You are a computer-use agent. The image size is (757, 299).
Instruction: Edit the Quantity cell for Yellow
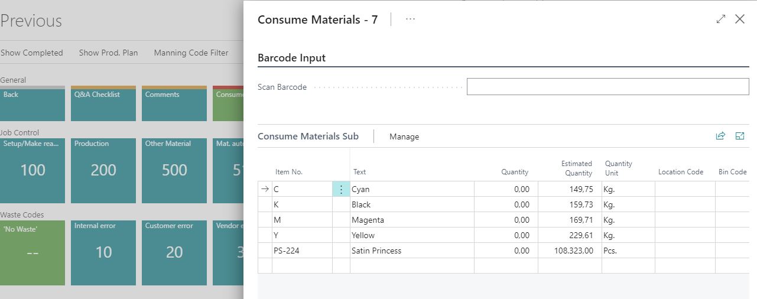click(x=506, y=235)
